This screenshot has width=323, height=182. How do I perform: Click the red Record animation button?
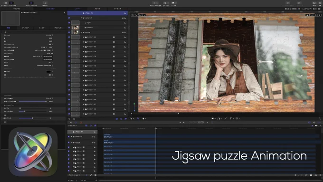point(81,123)
